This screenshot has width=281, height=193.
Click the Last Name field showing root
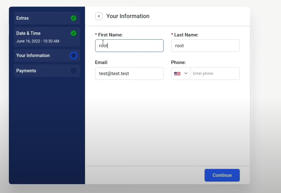coord(205,45)
